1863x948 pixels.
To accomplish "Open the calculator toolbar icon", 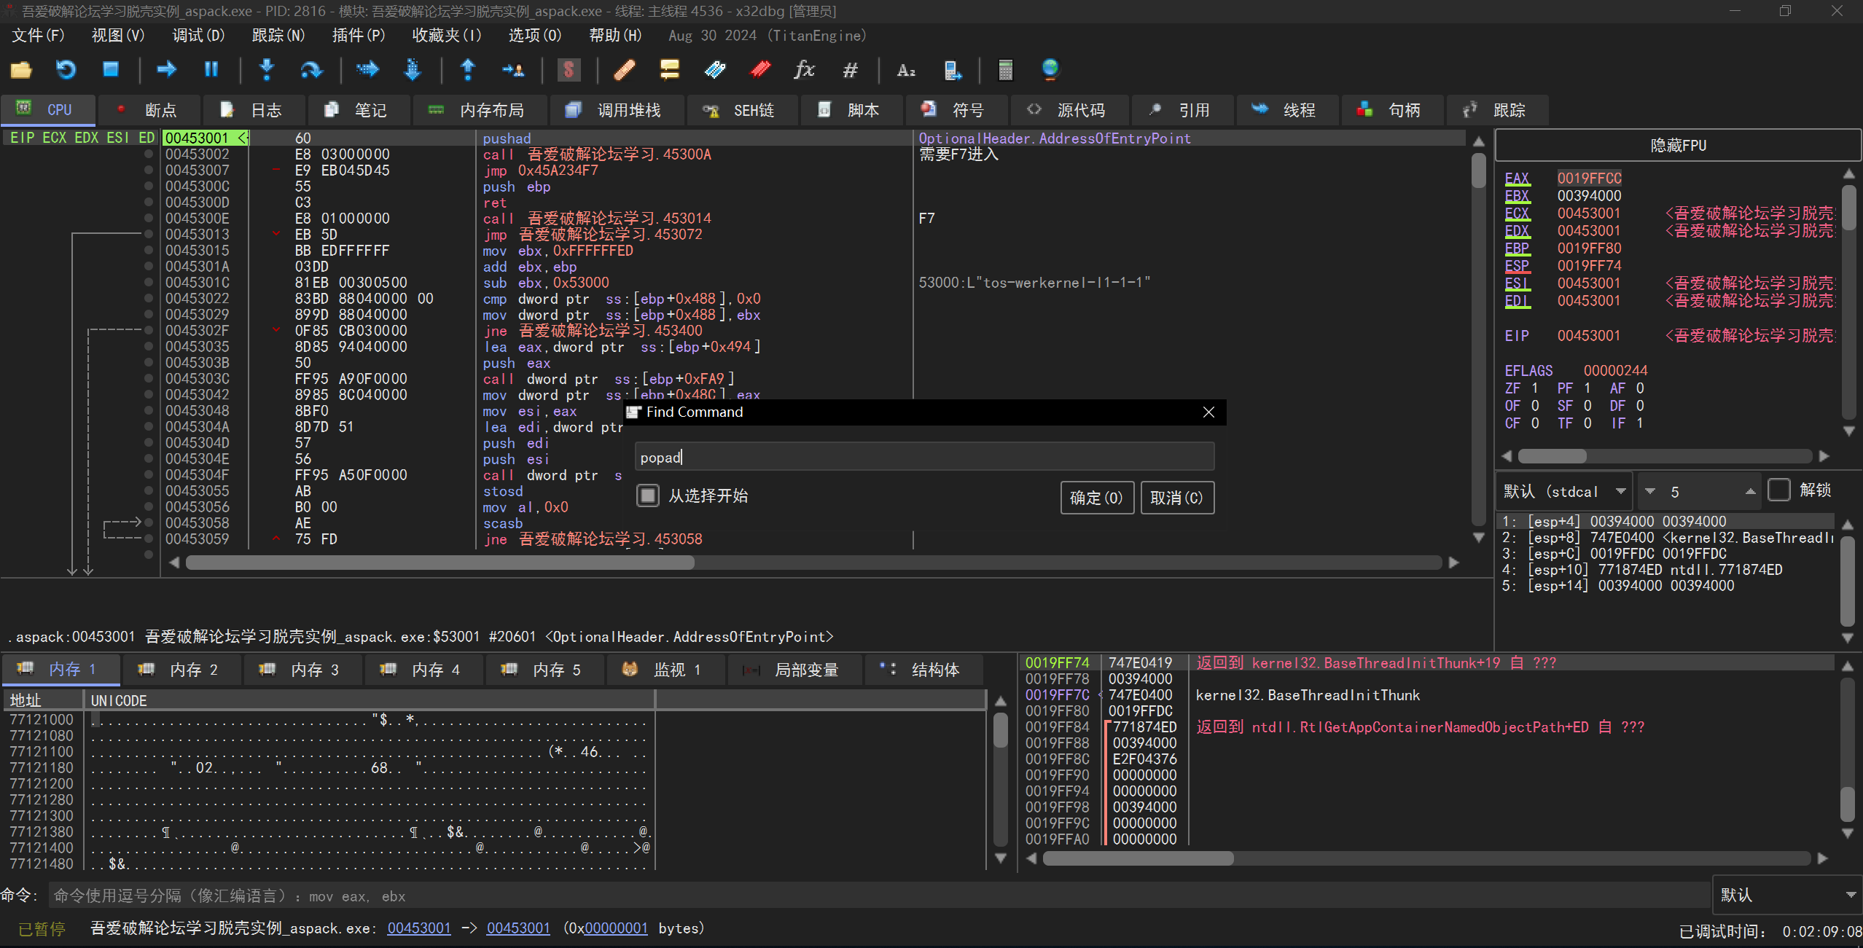I will tap(1005, 70).
